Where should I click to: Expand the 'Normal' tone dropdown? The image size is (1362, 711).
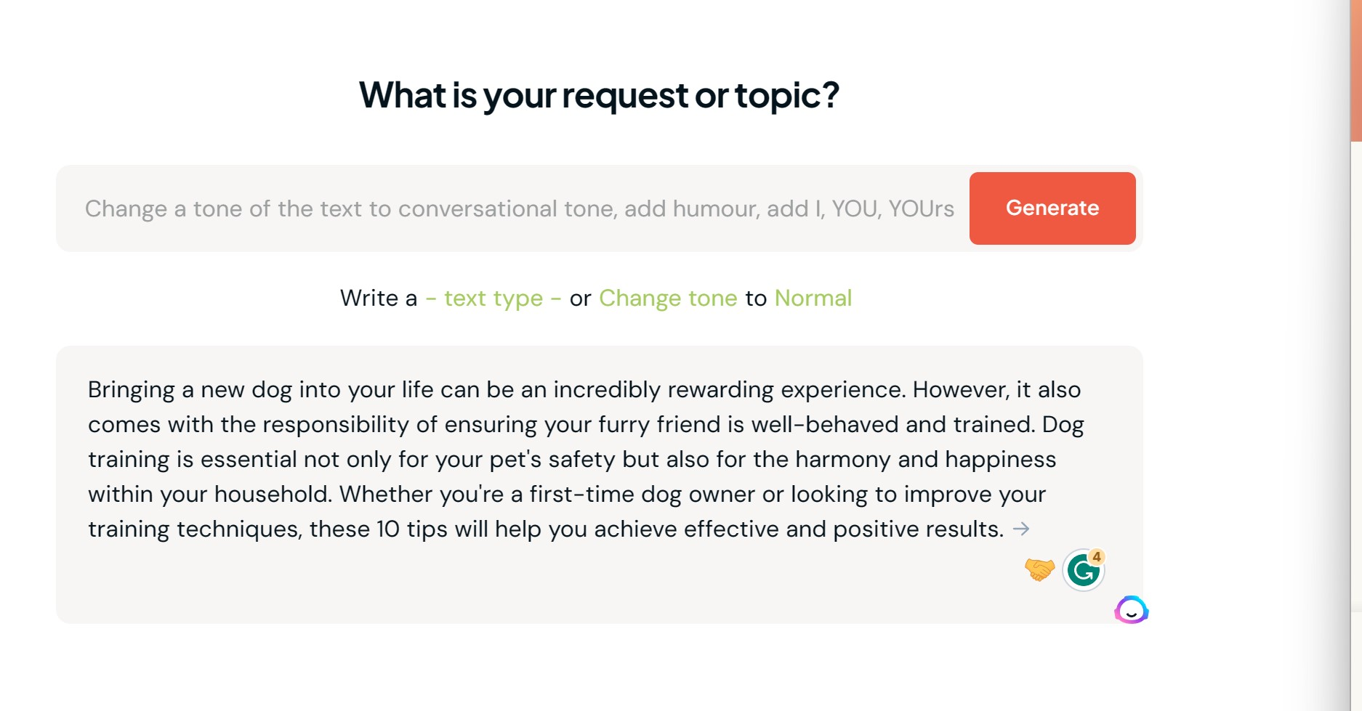pyautogui.click(x=813, y=298)
